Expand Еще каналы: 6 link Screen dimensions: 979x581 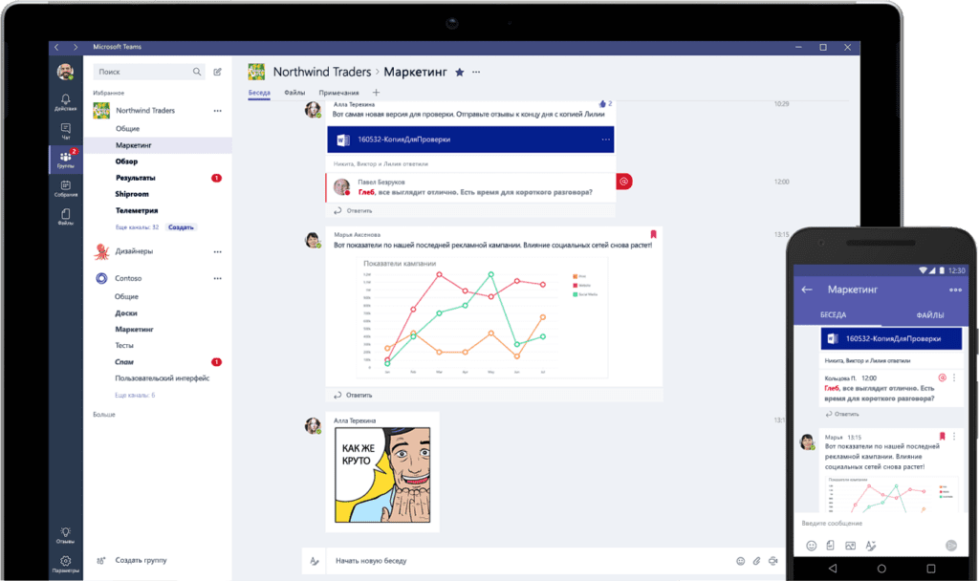[135, 395]
